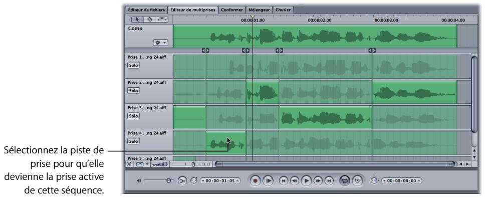Toggle the snapping button below tracks
Viewport: 485px width, 198px height.
[130, 164]
